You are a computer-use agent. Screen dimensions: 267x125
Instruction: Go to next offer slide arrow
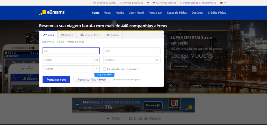coord(224,86)
